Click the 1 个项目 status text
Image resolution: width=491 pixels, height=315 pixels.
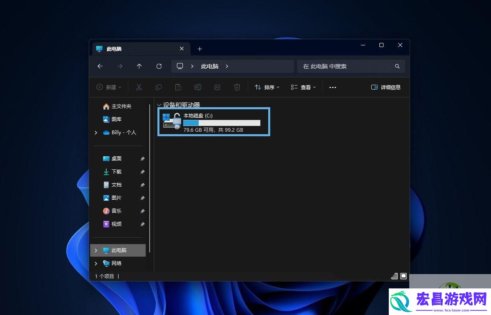(104, 276)
